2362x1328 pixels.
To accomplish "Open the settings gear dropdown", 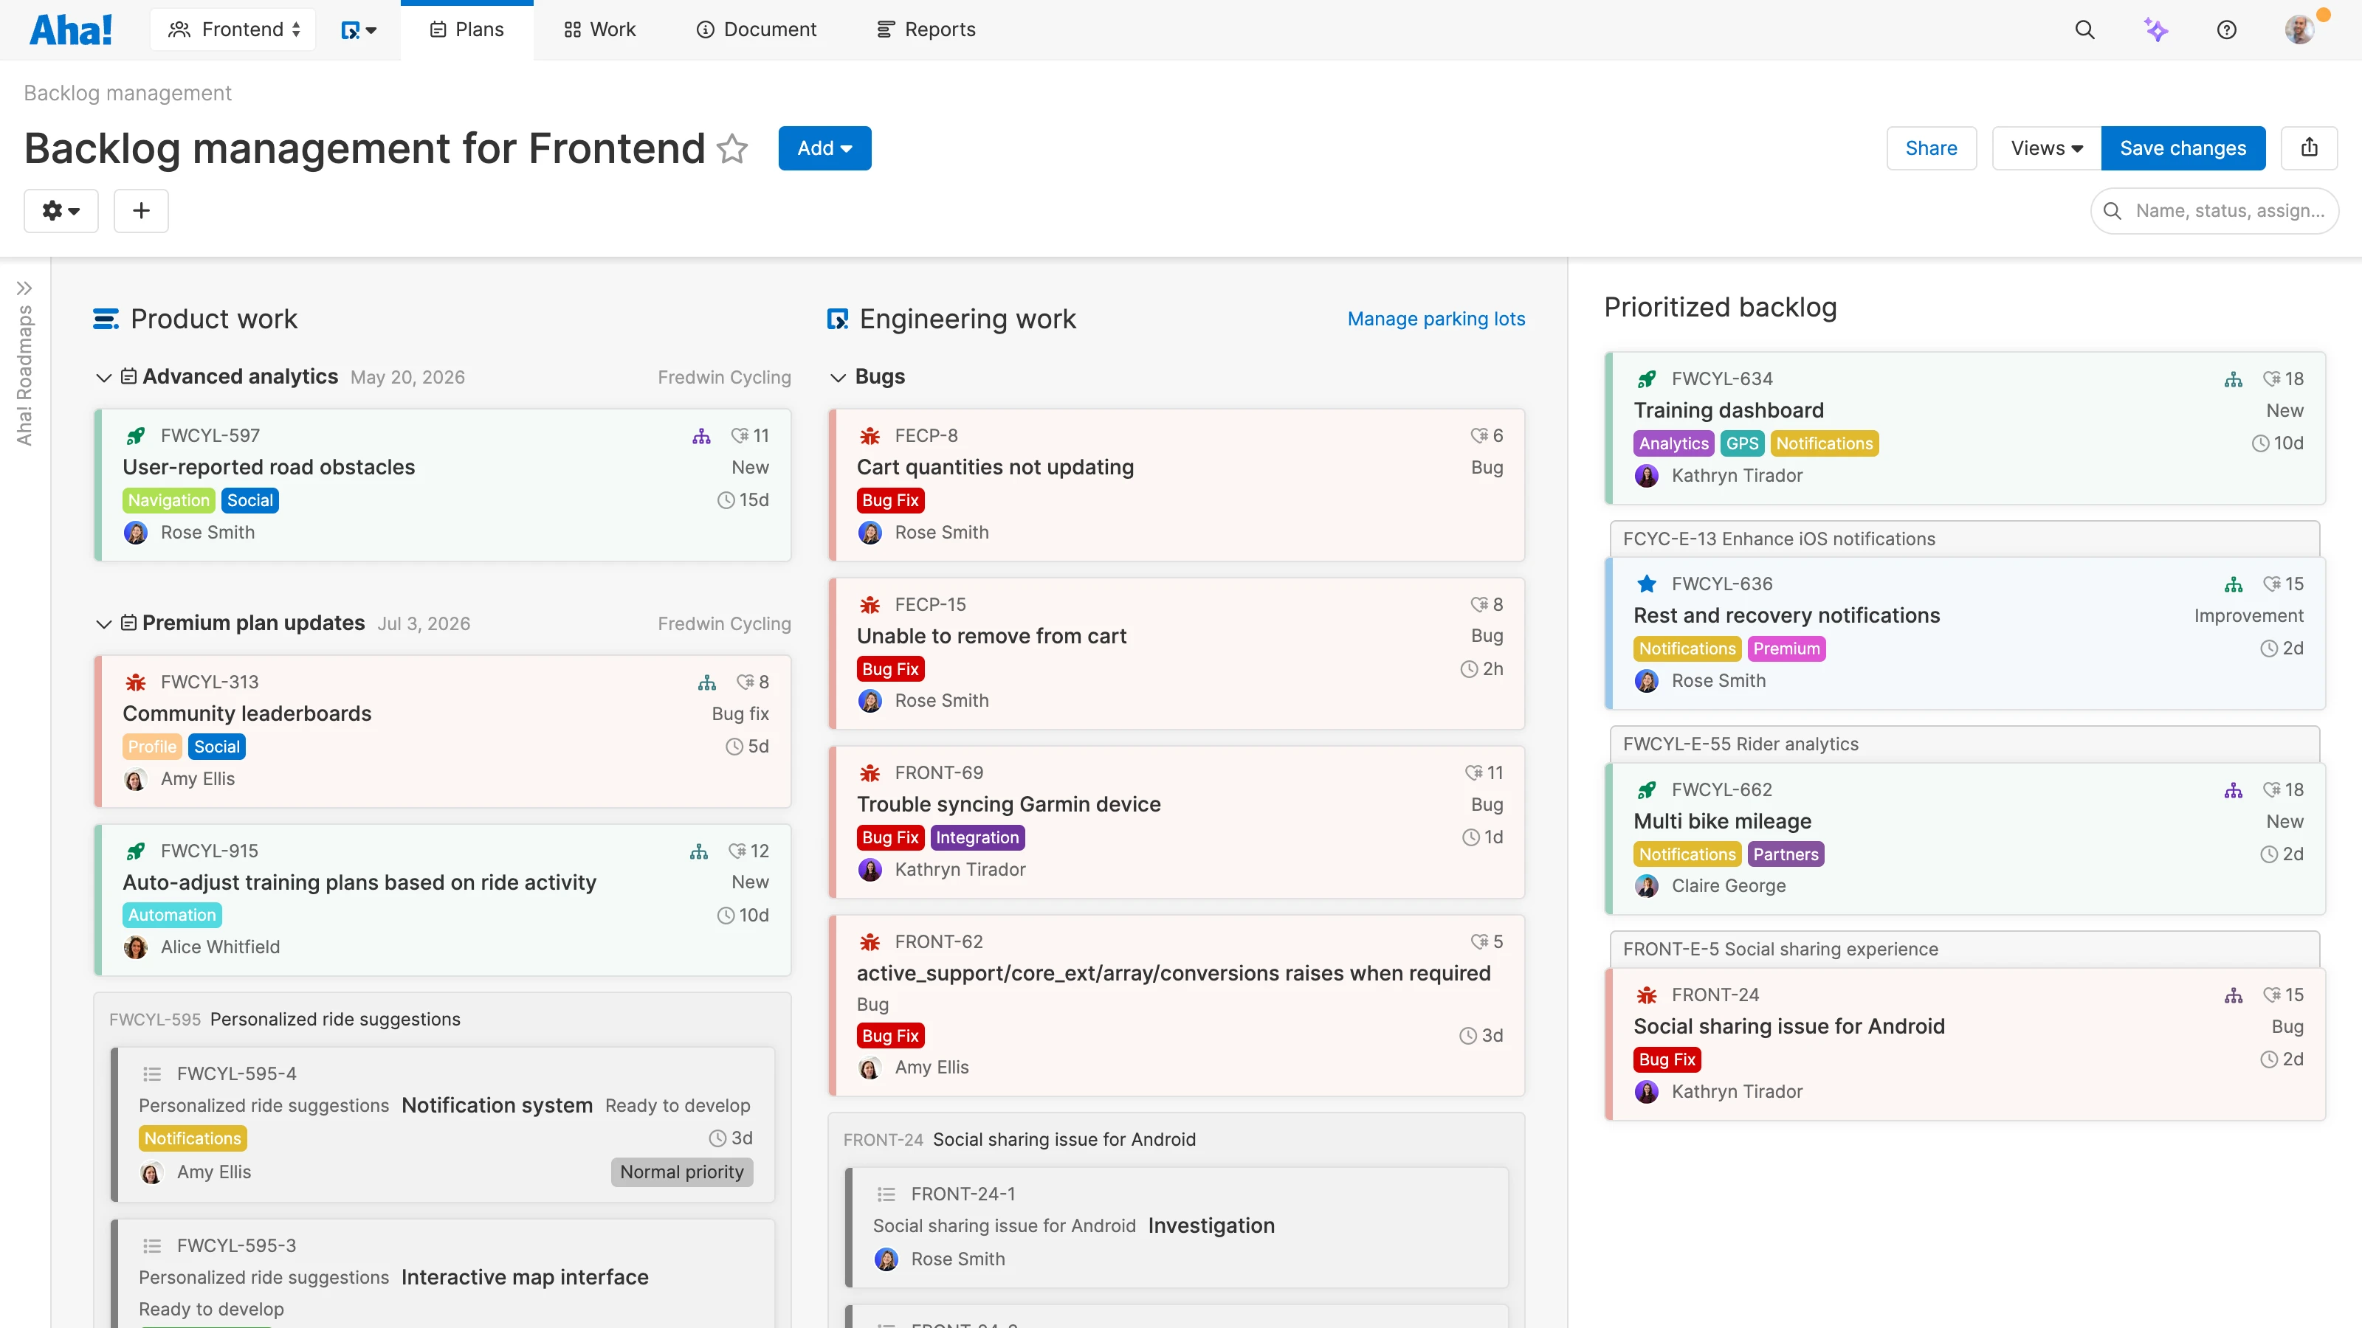I will tap(61, 211).
